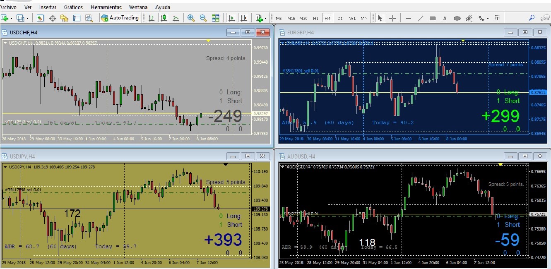Open the search magnifier icon

(532, 18)
